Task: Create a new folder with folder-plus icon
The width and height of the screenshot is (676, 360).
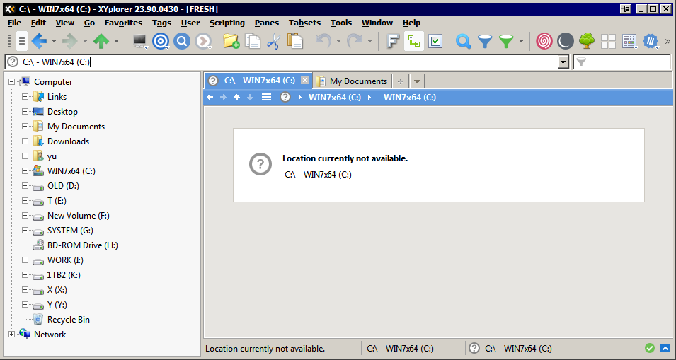Action: [x=231, y=41]
